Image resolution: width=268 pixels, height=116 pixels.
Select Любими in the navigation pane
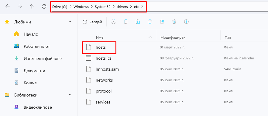click(22, 22)
